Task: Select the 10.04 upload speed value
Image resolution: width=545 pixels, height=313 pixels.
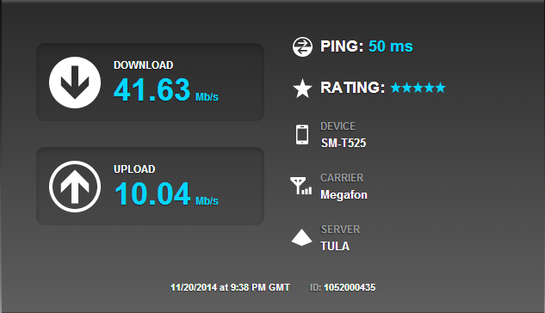Action: [152, 193]
